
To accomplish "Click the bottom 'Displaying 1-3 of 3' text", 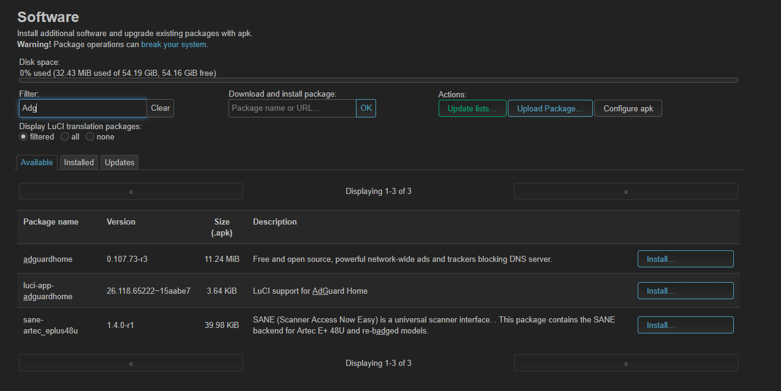I will (379, 363).
